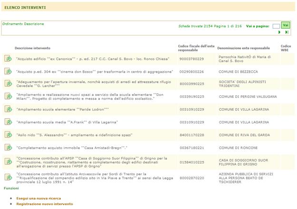
Task: Select Funzioni section label
Action: pos(11,188)
